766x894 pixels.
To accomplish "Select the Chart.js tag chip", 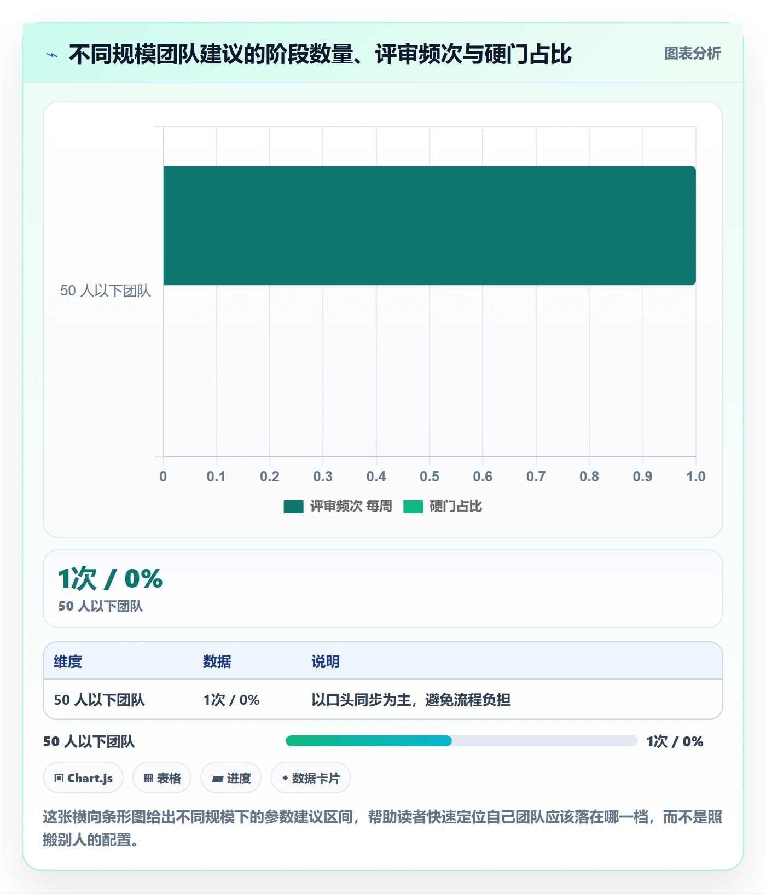I will click(83, 778).
